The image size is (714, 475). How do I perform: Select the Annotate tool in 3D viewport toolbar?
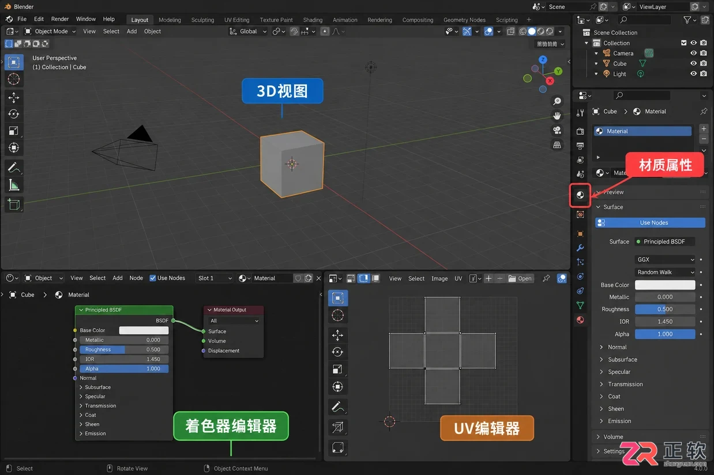[14, 168]
